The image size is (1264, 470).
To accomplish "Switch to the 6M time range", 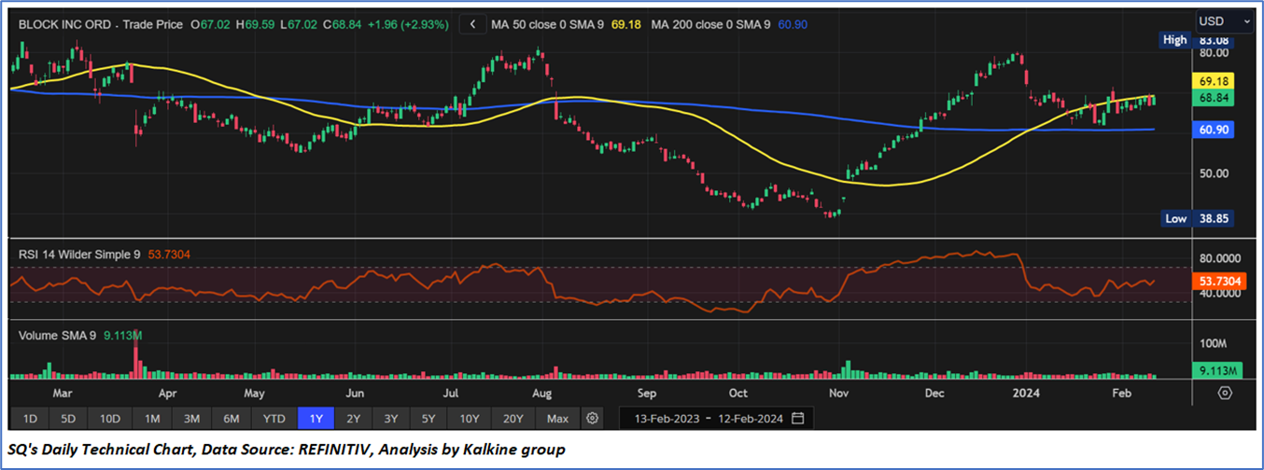I will tap(232, 418).
